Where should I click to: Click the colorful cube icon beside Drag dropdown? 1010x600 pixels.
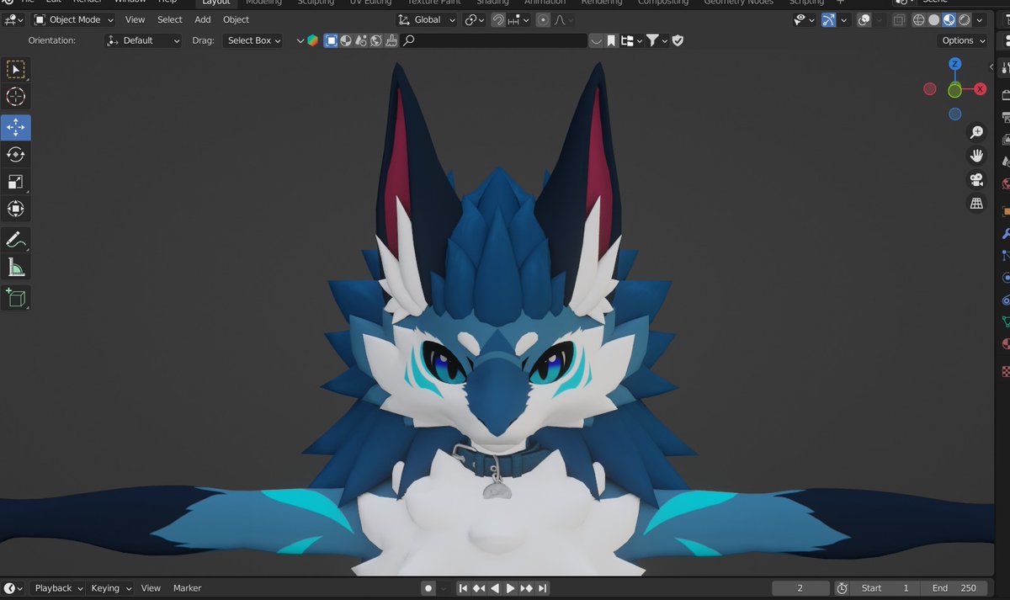click(x=312, y=40)
